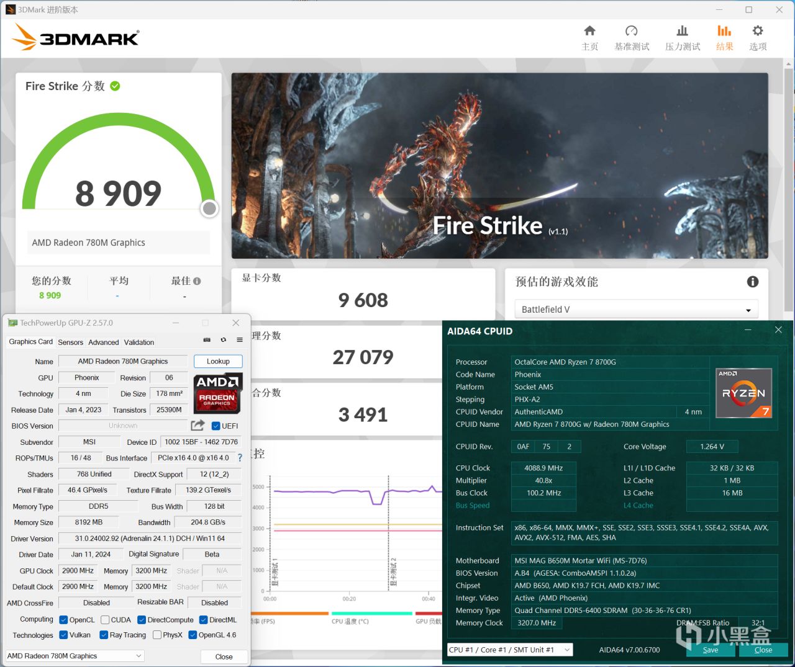
Task: Click your score value 8 909 under 您的分数
Action: (x=50, y=295)
